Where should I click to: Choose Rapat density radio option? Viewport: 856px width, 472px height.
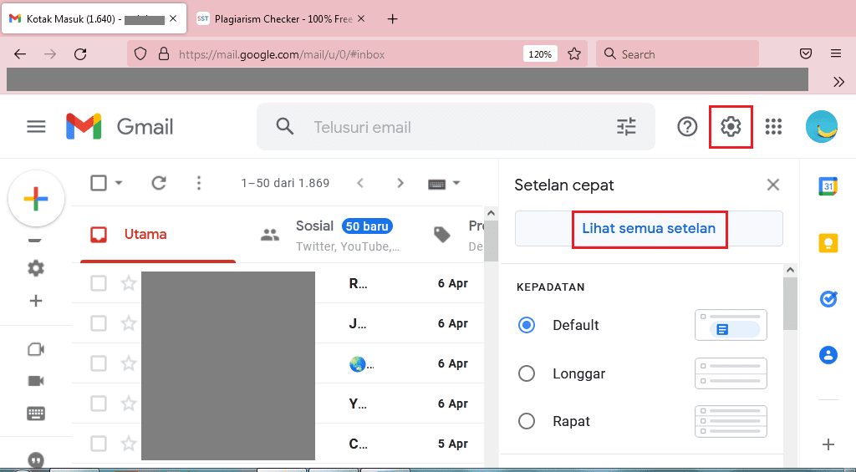click(527, 421)
